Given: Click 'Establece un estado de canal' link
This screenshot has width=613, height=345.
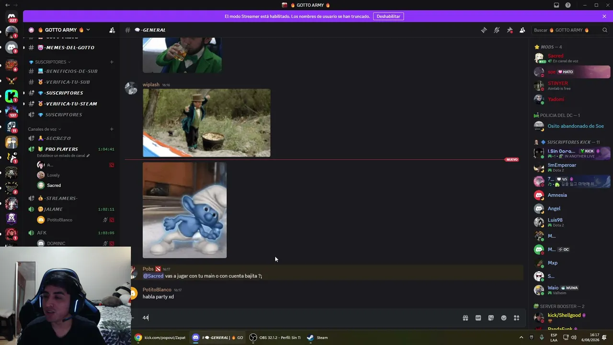Looking at the screenshot, I should (x=63, y=156).
